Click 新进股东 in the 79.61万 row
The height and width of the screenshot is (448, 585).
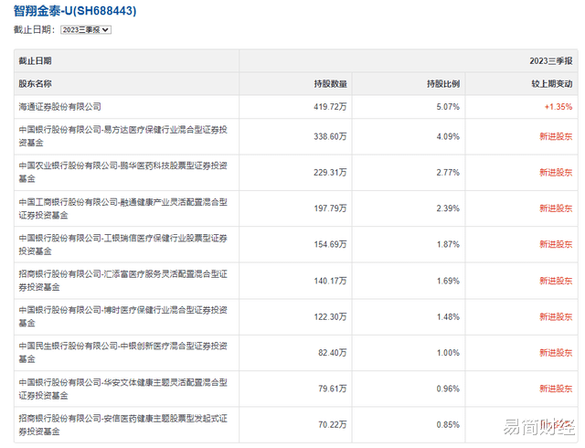tap(556, 389)
